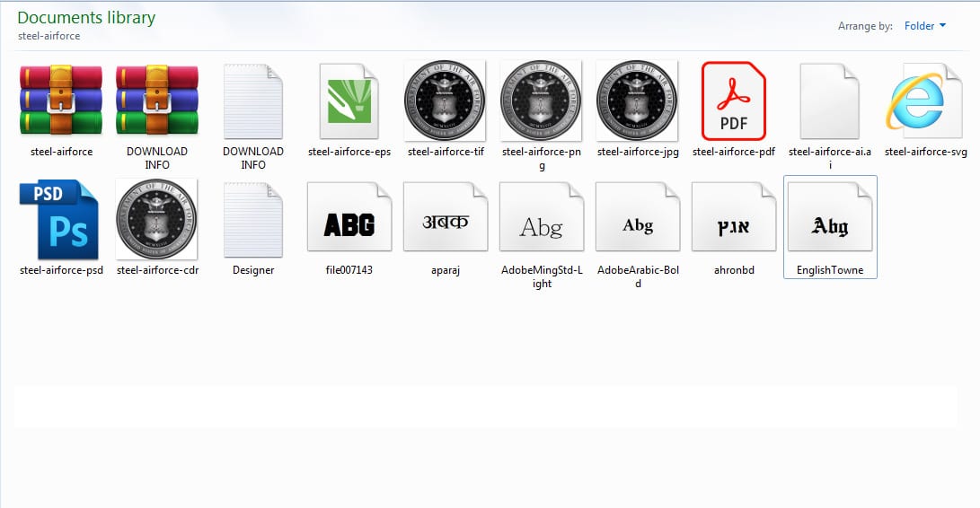Select the EnglishTowne blackletter font file
The image size is (980, 508).
click(829, 219)
